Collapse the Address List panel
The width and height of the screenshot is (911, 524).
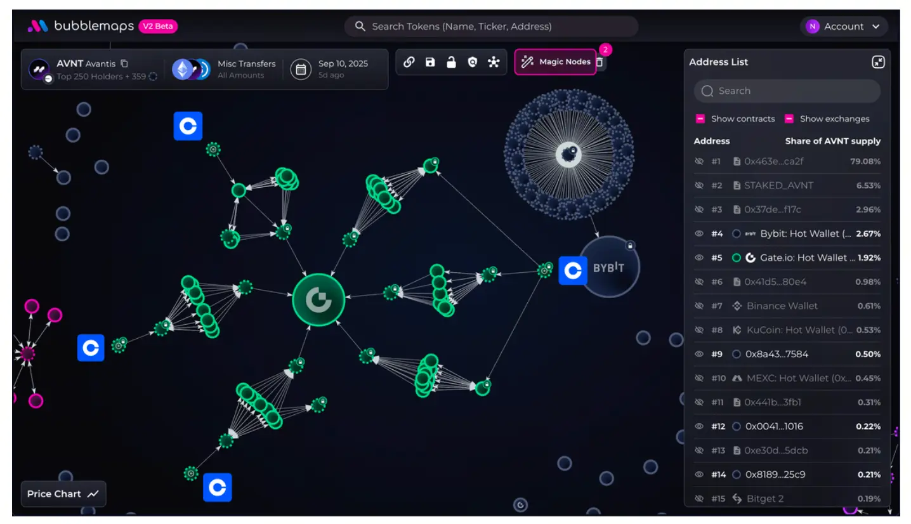[x=878, y=62]
